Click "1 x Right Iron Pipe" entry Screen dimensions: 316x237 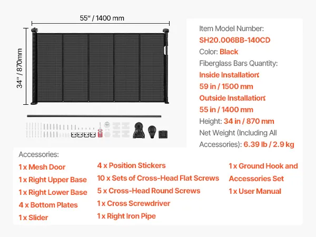coord(126,216)
